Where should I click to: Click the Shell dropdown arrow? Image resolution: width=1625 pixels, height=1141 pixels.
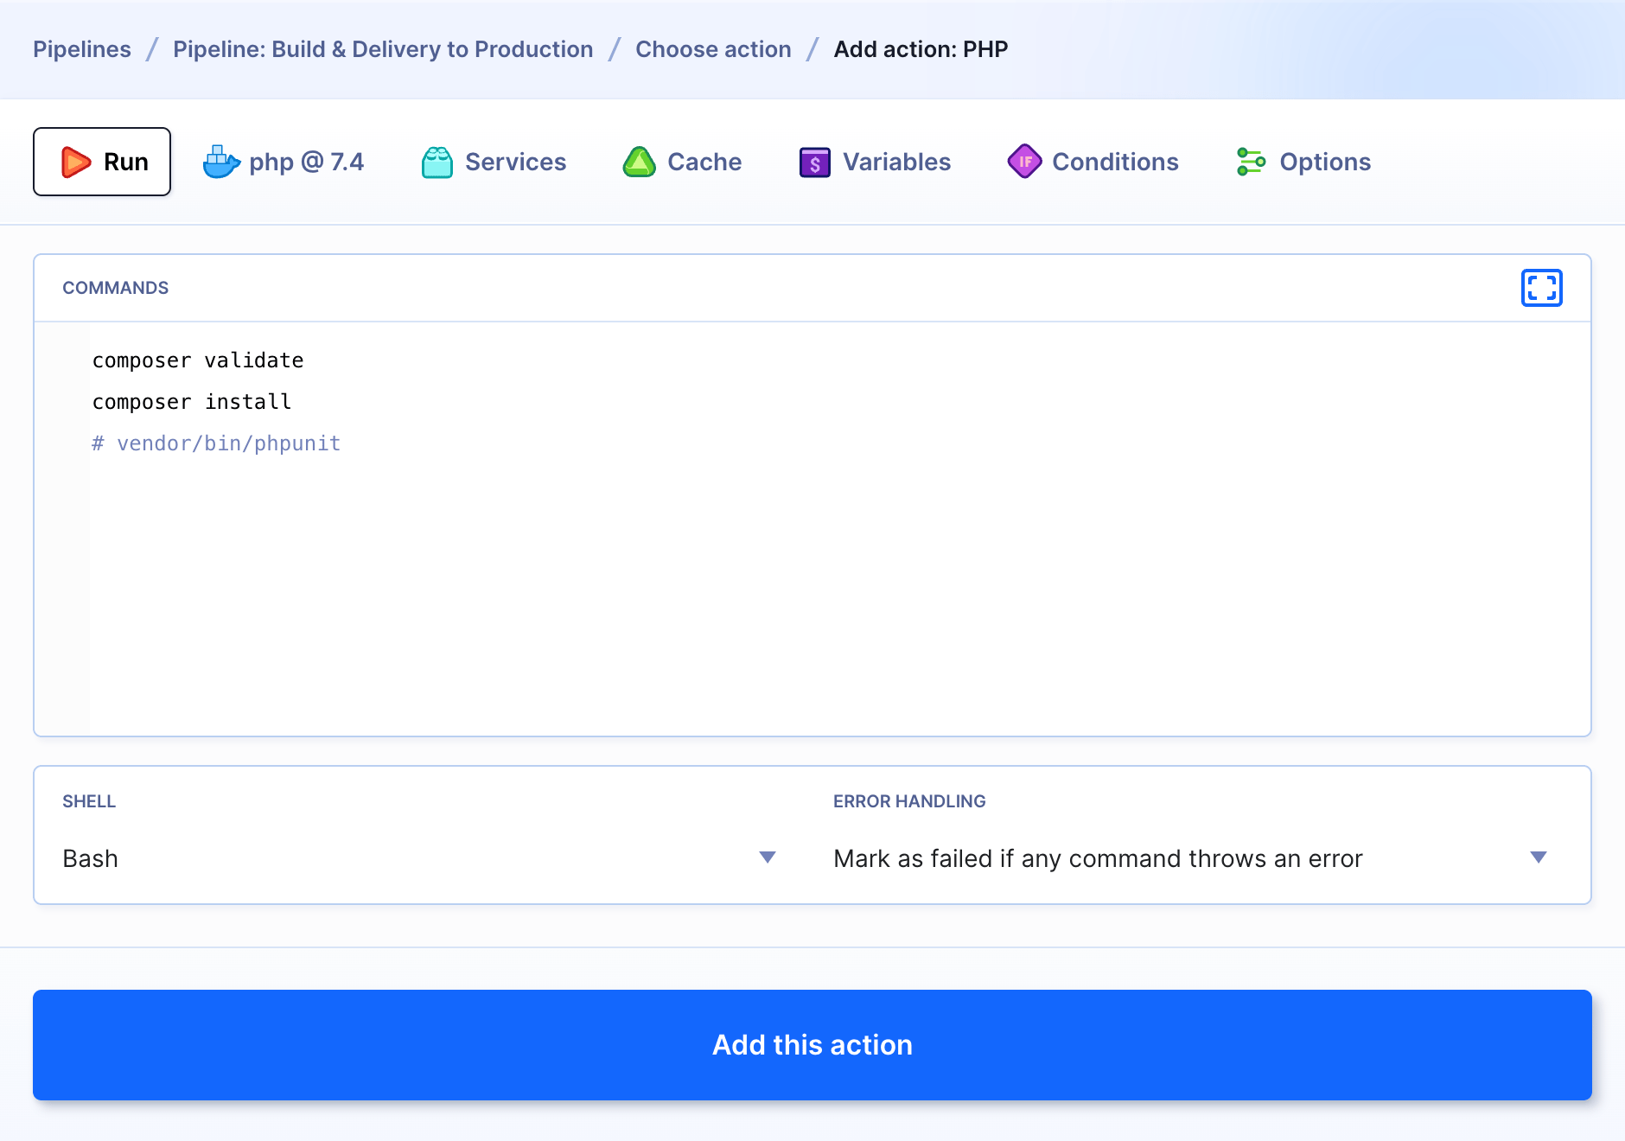[768, 857]
